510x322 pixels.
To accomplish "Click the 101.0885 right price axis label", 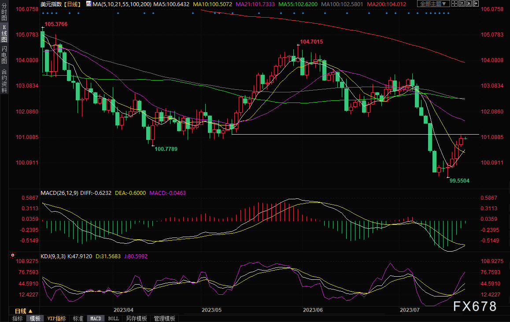I will coord(492,137).
